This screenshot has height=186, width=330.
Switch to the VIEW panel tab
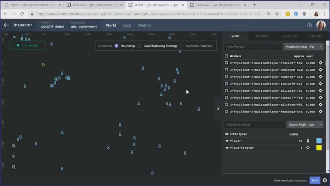click(235, 36)
